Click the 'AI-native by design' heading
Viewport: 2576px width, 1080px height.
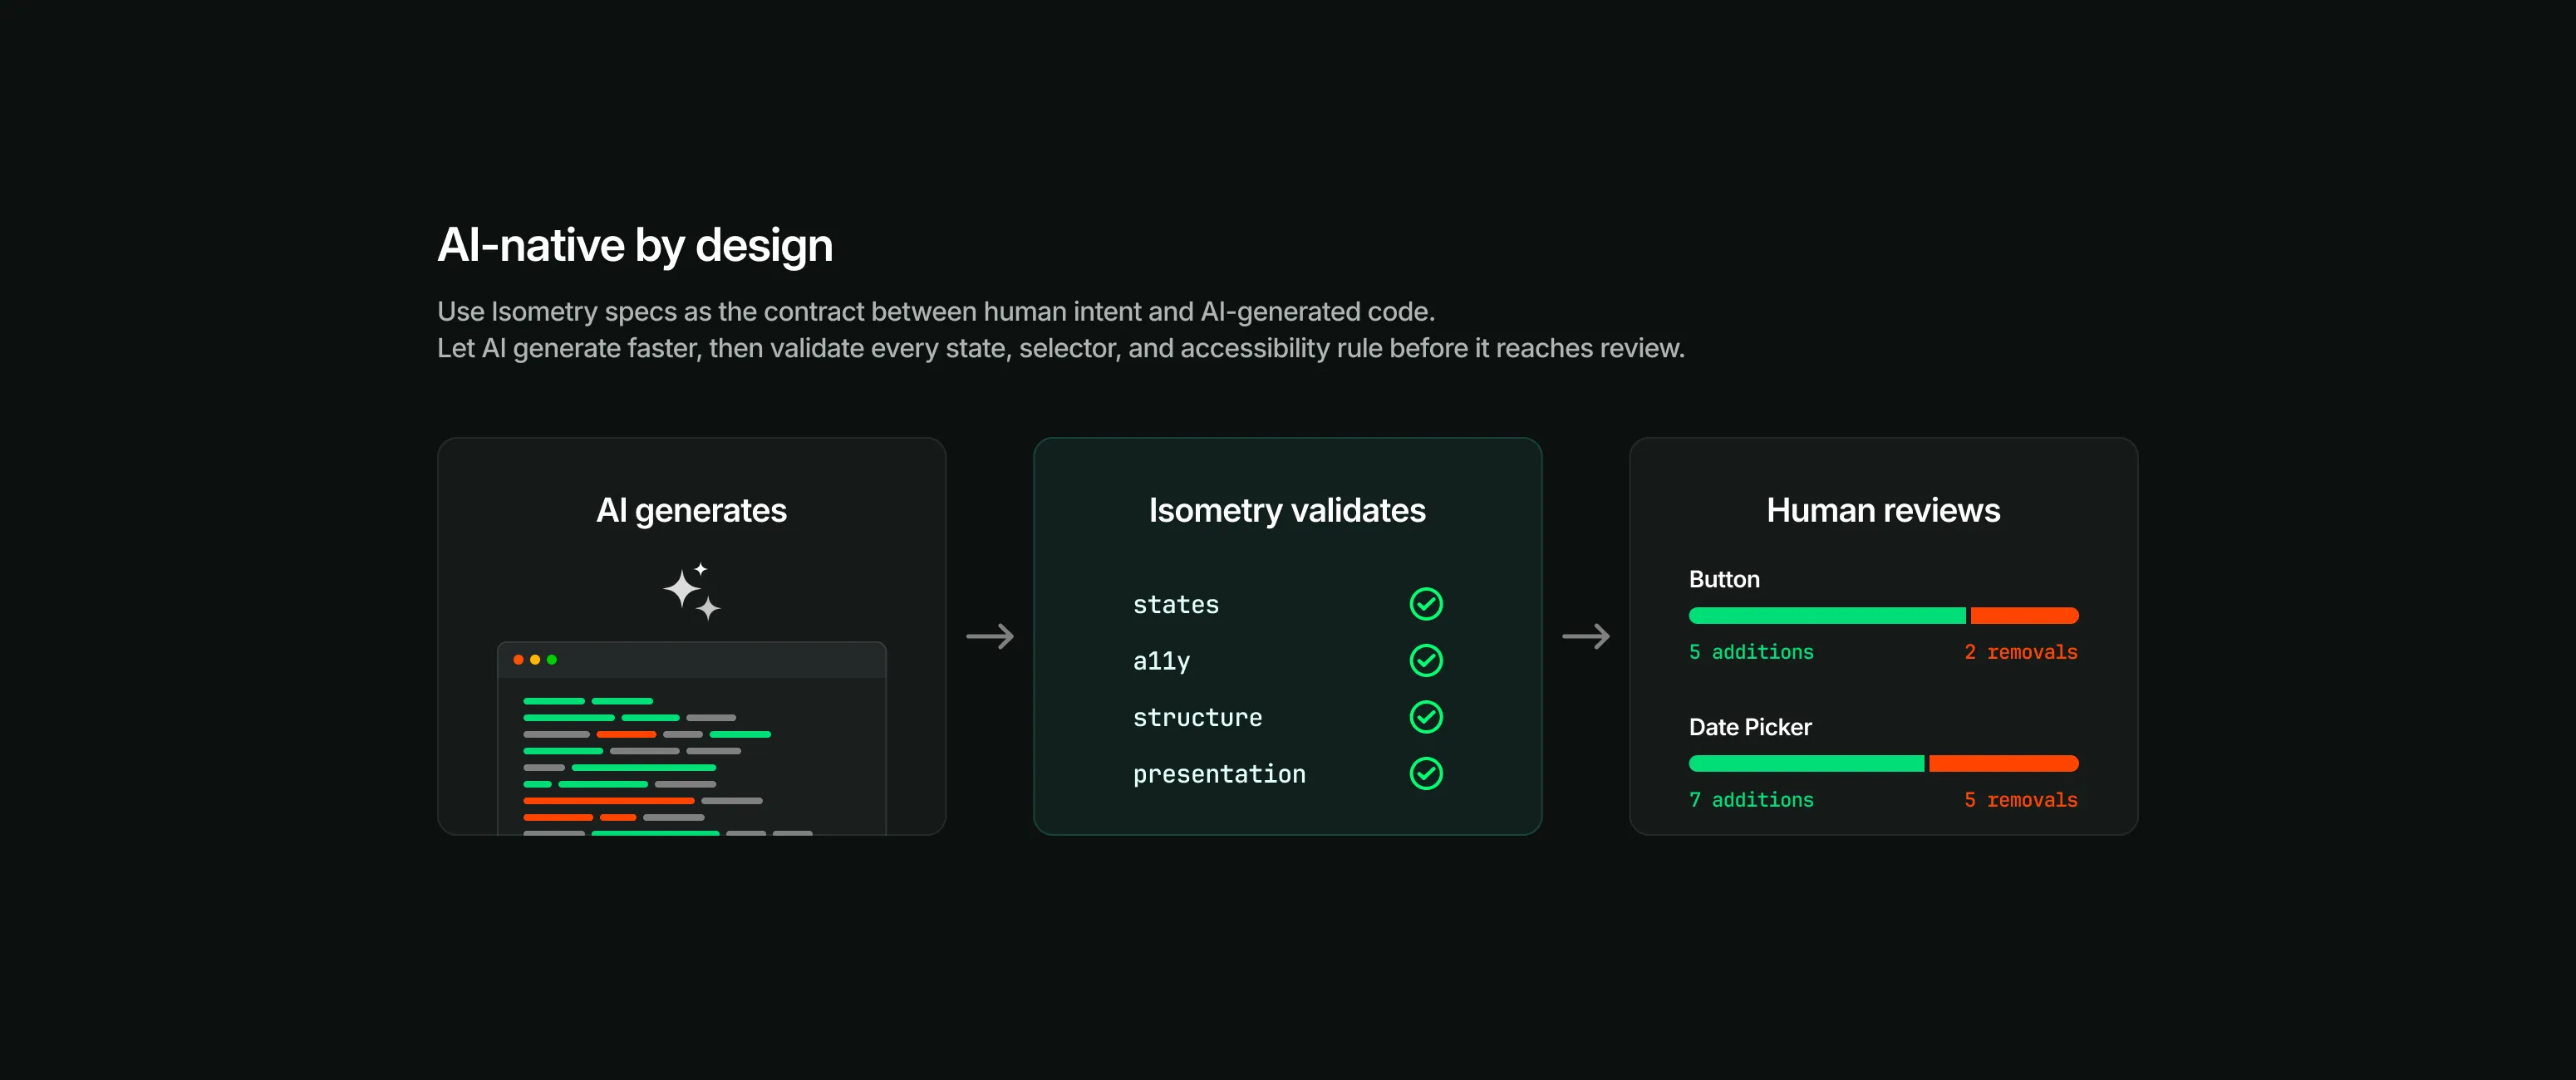coord(635,246)
